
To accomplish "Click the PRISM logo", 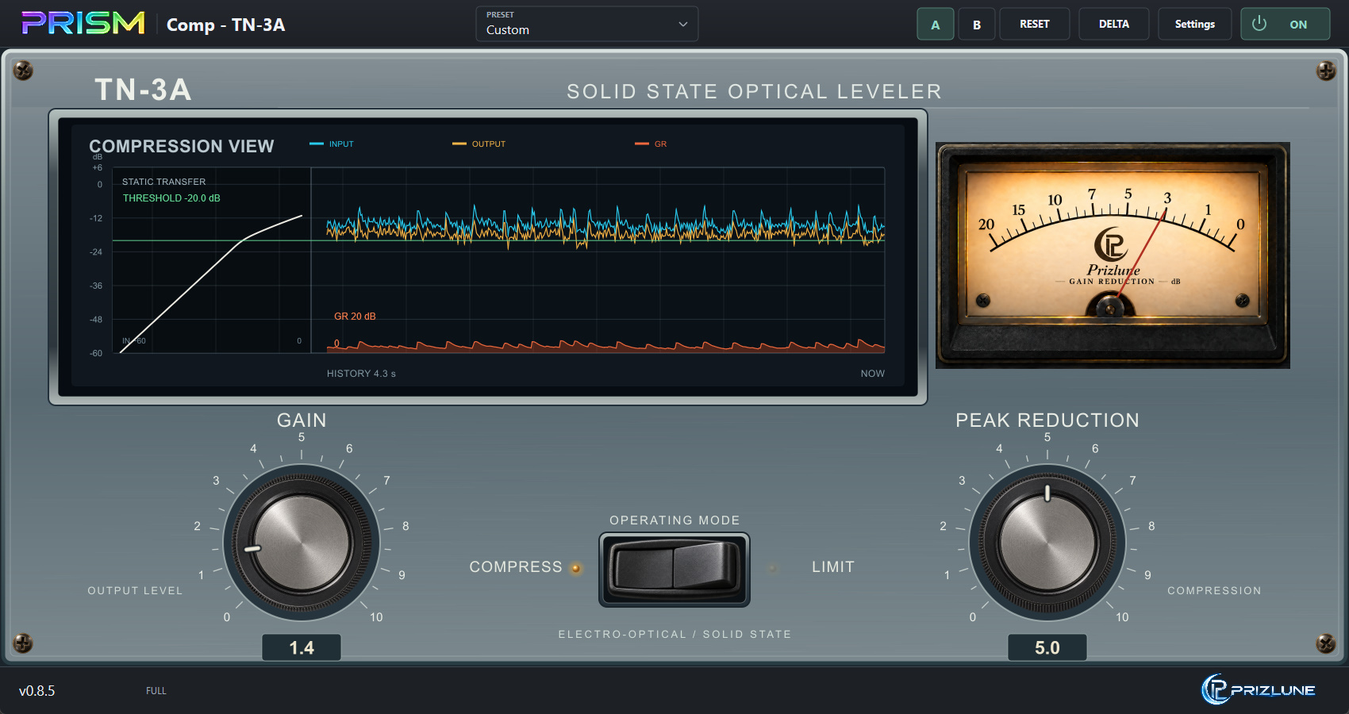I will (83, 23).
